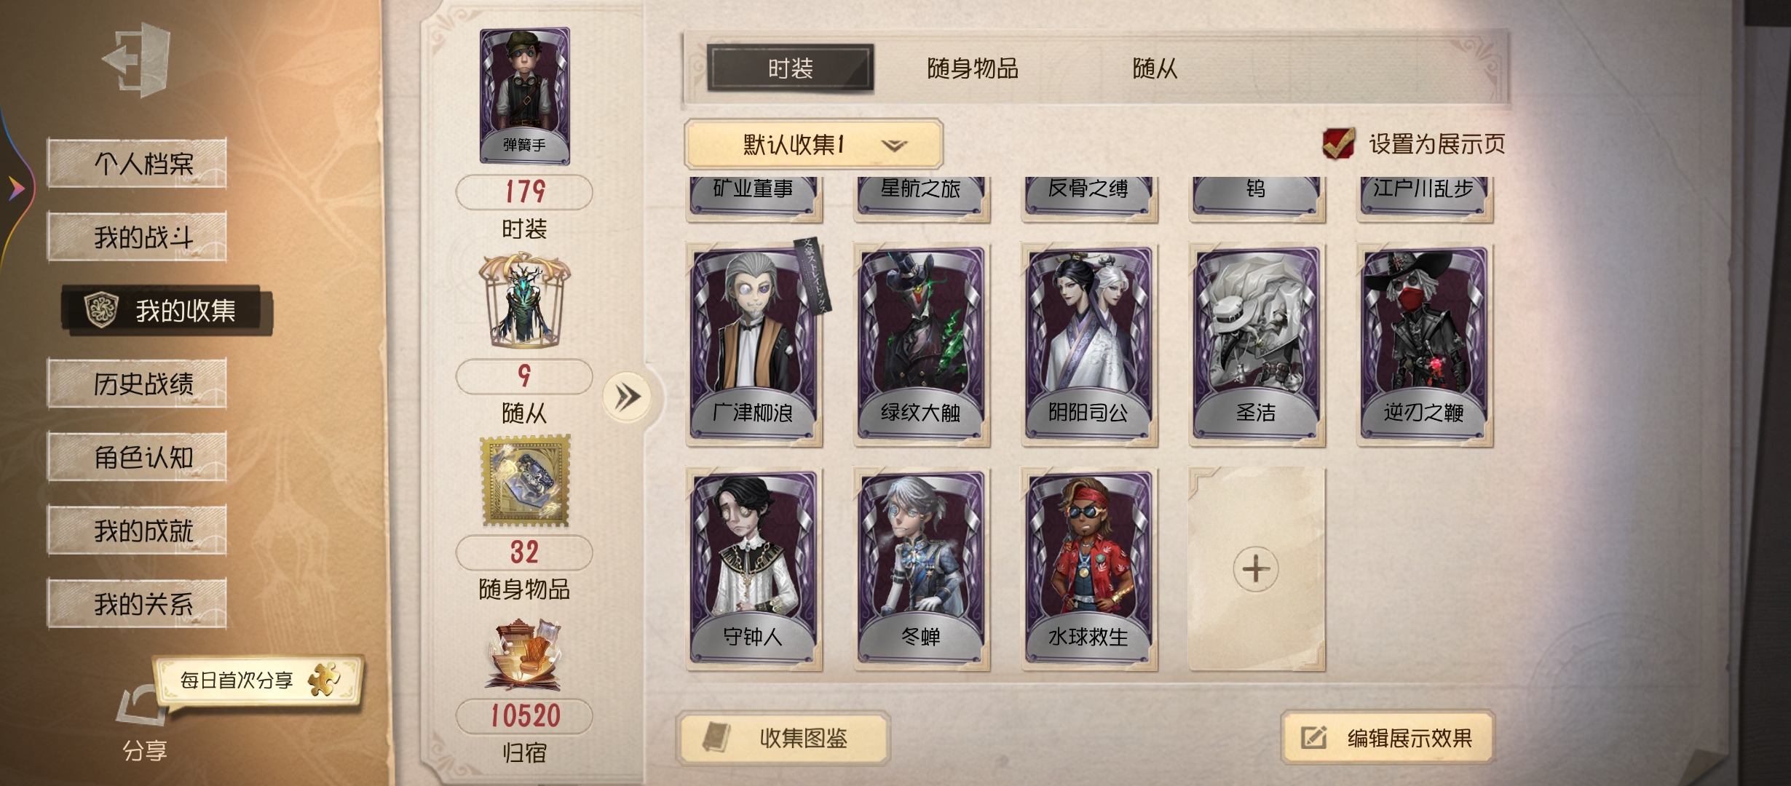This screenshot has width=1791, height=786.
Task: Click the 弹簧手 character portrait card
Action: pyautogui.click(x=524, y=95)
